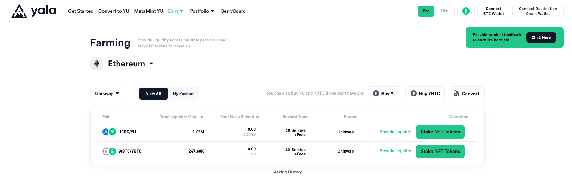Click the WBTC/YBTC pair token icon

coord(109,151)
